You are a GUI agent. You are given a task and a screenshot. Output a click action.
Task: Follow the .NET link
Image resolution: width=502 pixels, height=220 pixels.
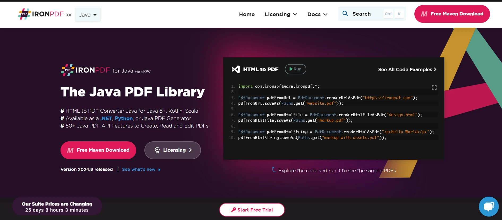click(x=106, y=118)
